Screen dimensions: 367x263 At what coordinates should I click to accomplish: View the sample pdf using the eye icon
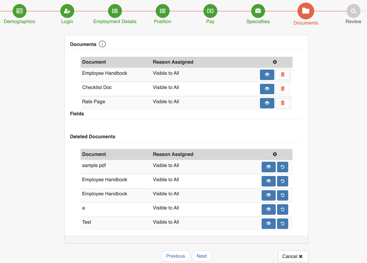(x=268, y=167)
